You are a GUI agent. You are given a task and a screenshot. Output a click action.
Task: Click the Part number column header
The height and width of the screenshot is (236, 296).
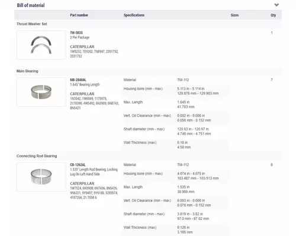(x=79, y=15)
